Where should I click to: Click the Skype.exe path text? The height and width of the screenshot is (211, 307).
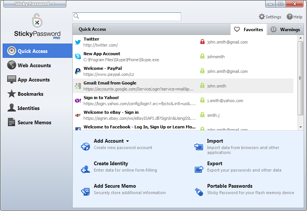click(121, 60)
